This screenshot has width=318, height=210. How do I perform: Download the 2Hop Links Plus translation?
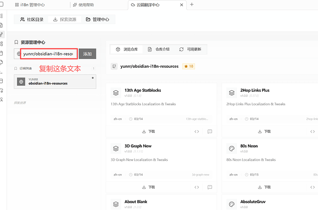tap(264, 132)
